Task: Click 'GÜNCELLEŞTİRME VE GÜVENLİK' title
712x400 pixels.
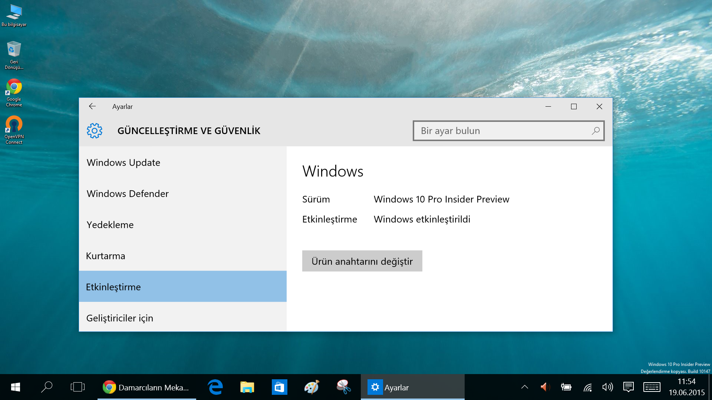Action: click(189, 131)
